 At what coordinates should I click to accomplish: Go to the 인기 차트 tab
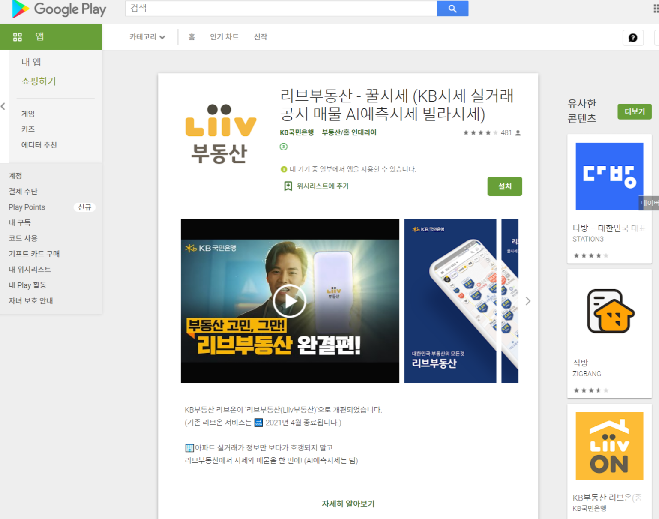click(x=224, y=37)
